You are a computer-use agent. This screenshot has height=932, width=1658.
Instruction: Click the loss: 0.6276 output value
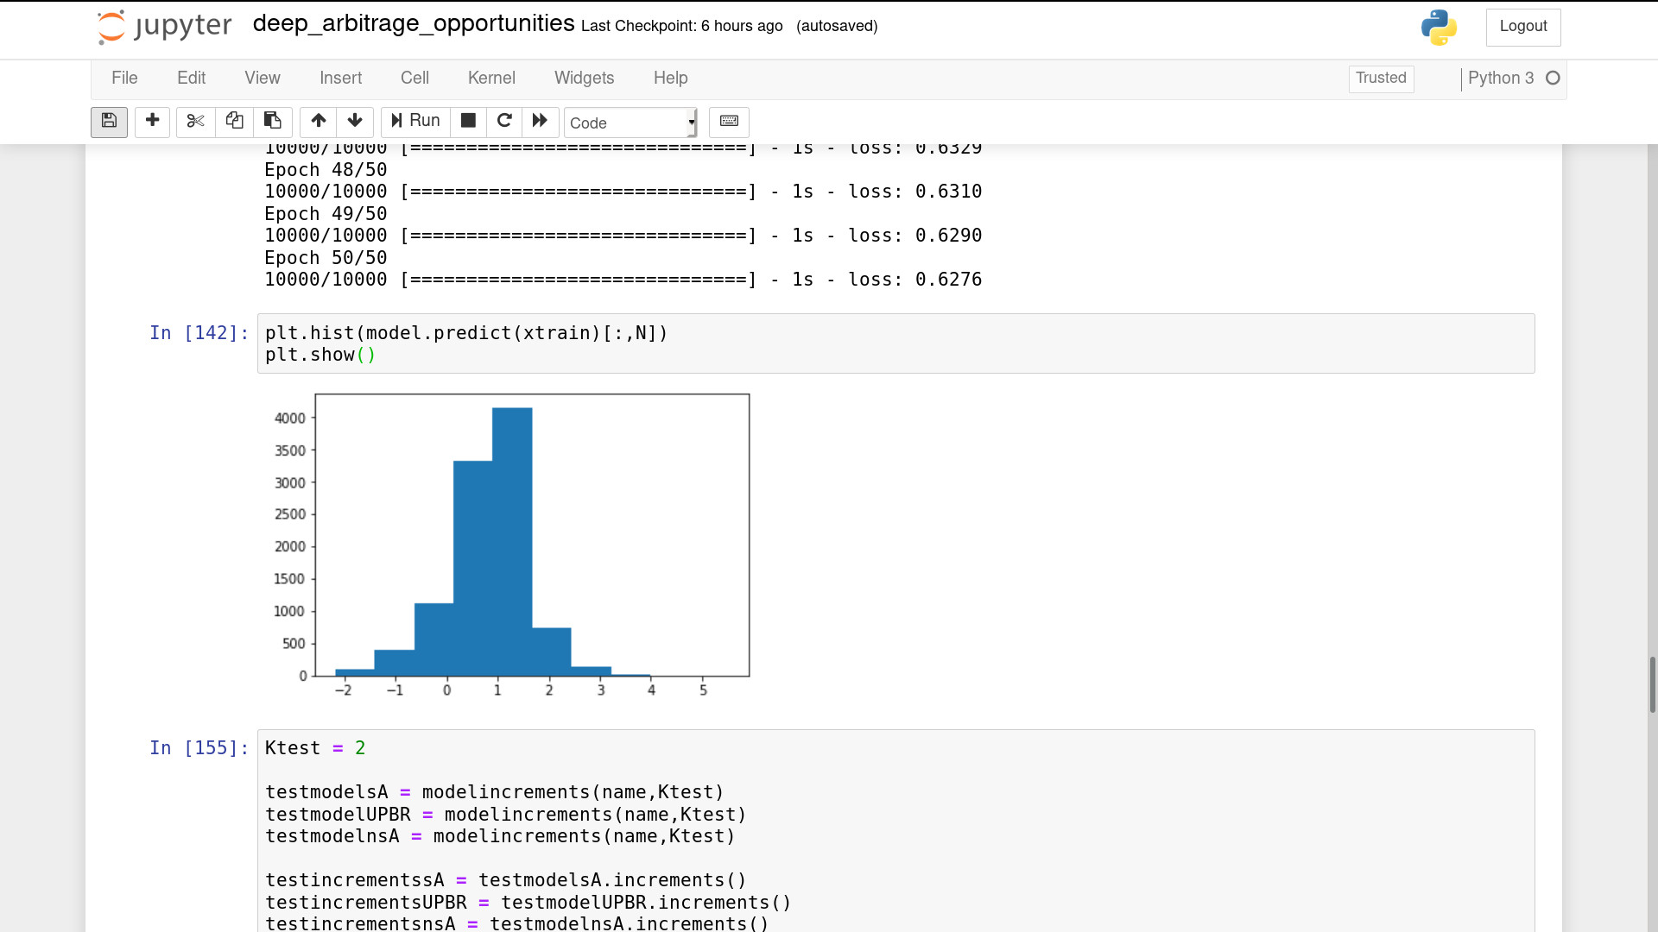[x=915, y=280]
